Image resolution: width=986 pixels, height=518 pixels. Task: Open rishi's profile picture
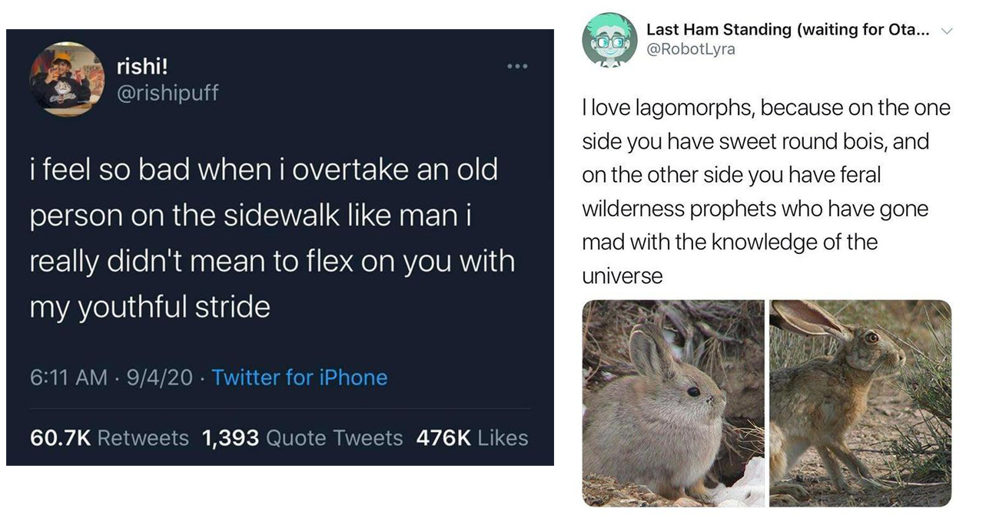(x=67, y=79)
